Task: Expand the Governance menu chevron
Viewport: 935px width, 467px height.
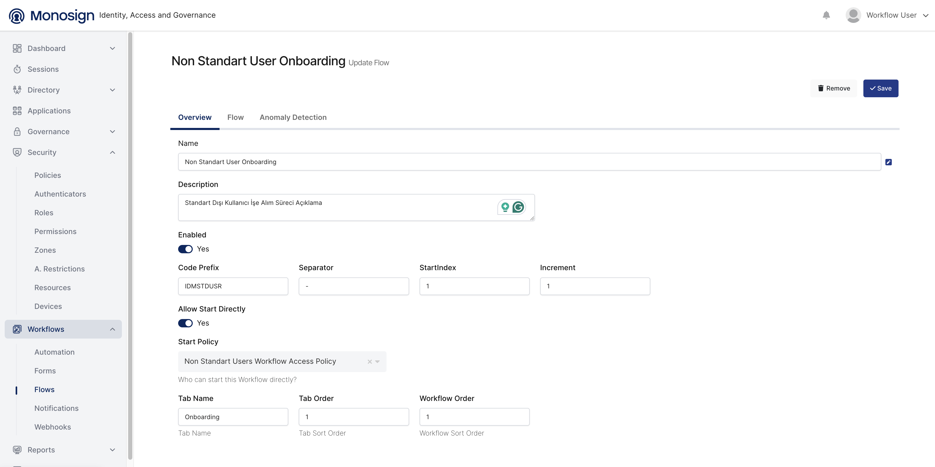Action: [113, 132]
